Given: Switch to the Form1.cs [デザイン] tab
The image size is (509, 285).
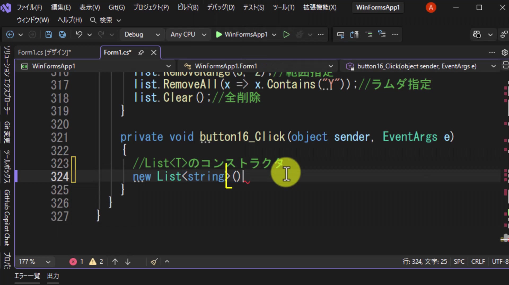Looking at the screenshot, I should click(45, 52).
